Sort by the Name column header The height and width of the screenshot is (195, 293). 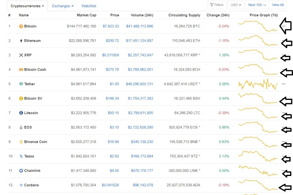coord(24,15)
